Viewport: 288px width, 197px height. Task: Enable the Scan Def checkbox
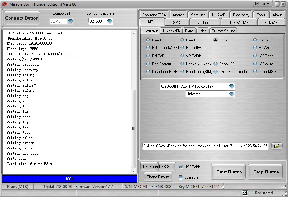[x=181, y=177]
